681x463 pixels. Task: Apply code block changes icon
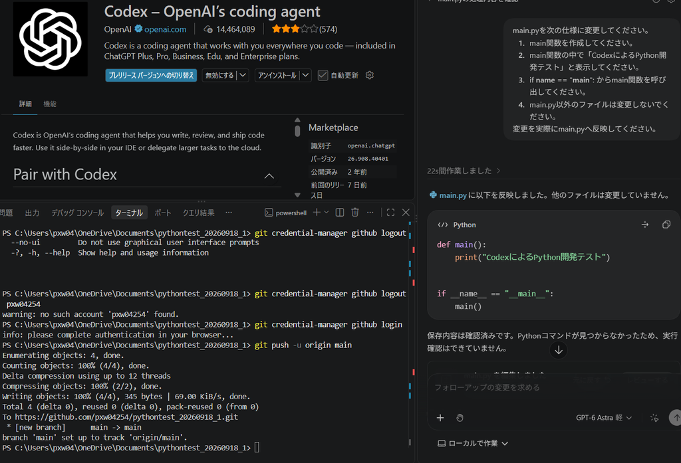click(x=645, y=225)
